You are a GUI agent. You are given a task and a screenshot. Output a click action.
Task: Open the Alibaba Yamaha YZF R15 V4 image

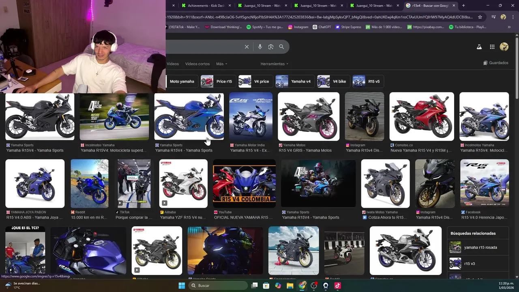183,183
